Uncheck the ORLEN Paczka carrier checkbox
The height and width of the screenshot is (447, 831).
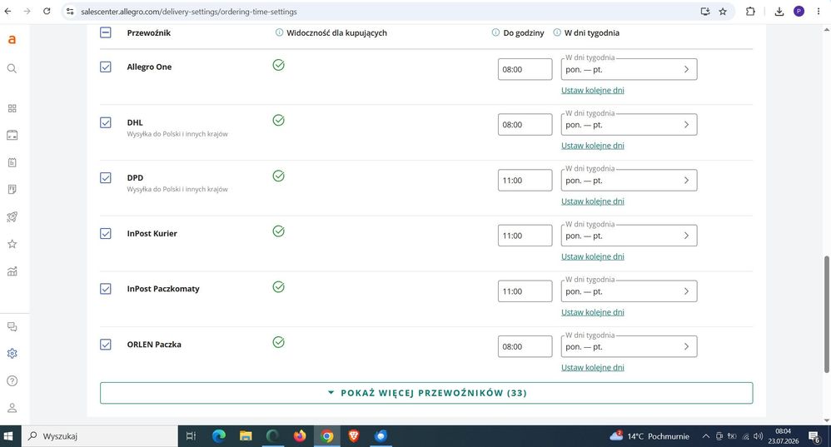pyautogui.click(x=106, y=345)
